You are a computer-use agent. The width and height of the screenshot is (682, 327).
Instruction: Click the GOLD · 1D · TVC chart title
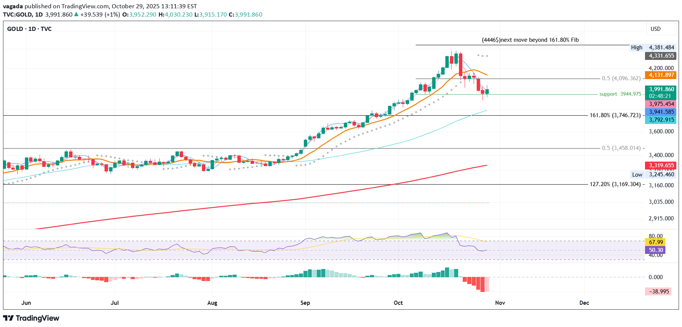pos(29,29)
